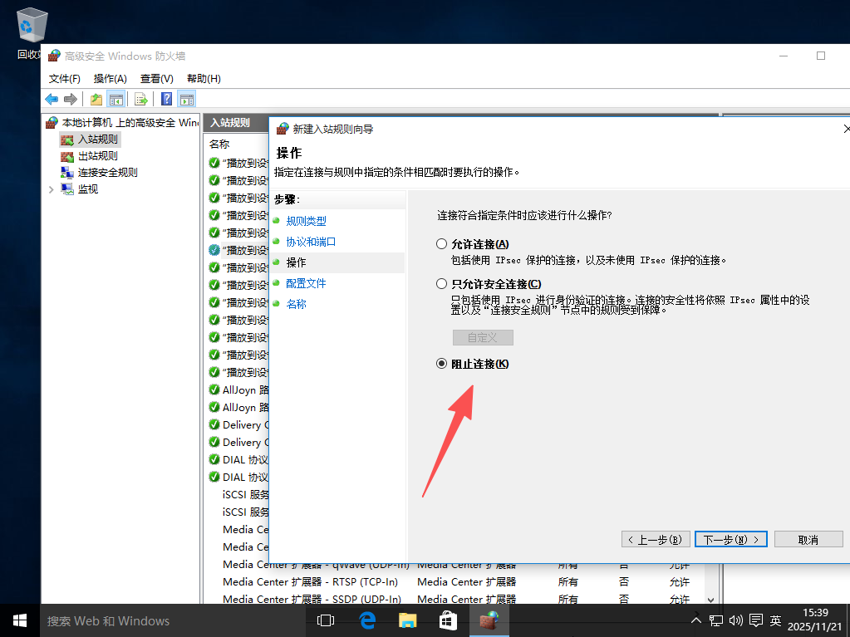Select Media Center 扩展器 - SSDP (UDP-In) rule
Image resolution: width=850 pixels, height=637 pixels.
click(x=312, y=599)
